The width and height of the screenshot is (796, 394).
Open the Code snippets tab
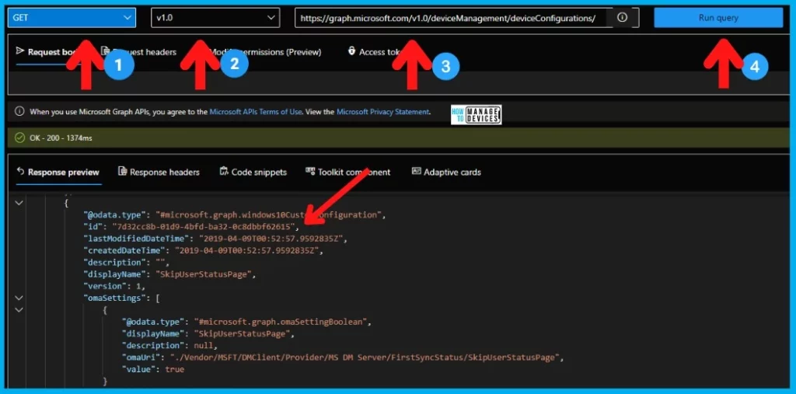(x=253, y=172)
